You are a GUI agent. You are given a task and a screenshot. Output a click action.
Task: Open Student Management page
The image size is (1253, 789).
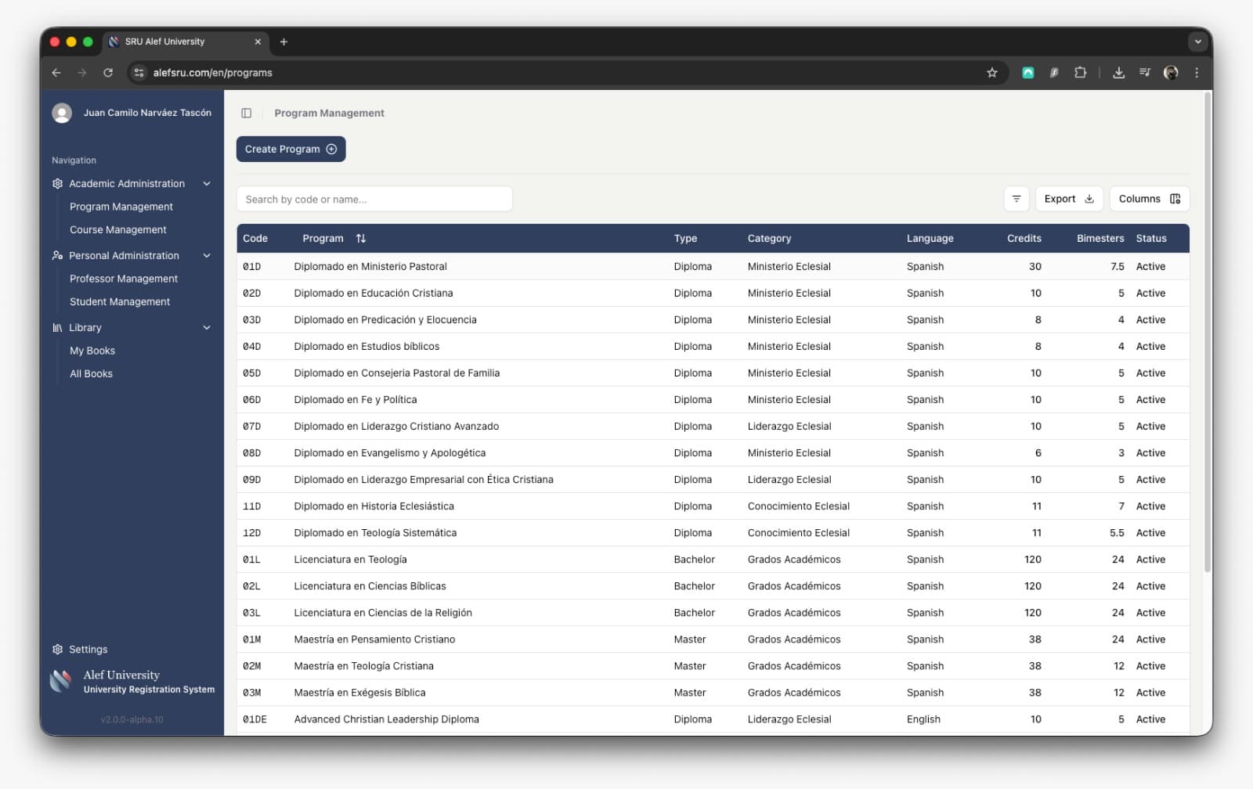pyautogui.click(x=119, y=302)
